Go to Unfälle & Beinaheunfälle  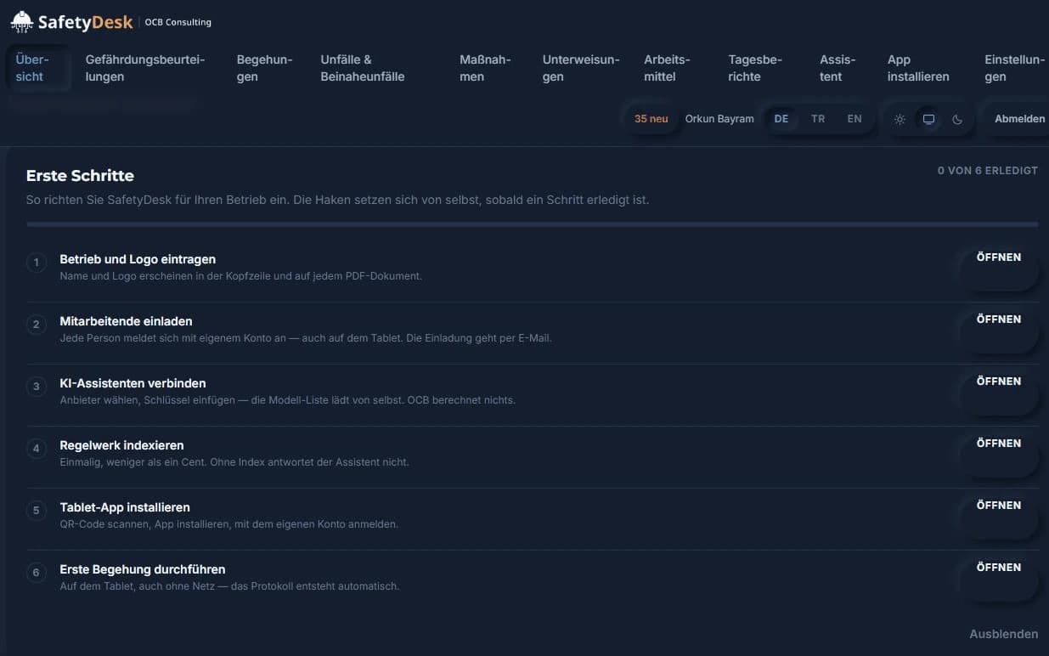pyautogui.click(x=363, y=68)
